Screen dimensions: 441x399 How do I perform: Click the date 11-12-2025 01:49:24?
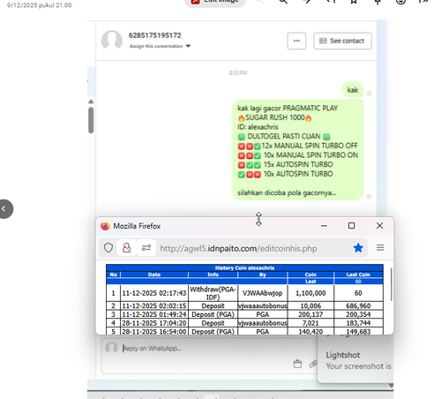[x=154, y=314]
